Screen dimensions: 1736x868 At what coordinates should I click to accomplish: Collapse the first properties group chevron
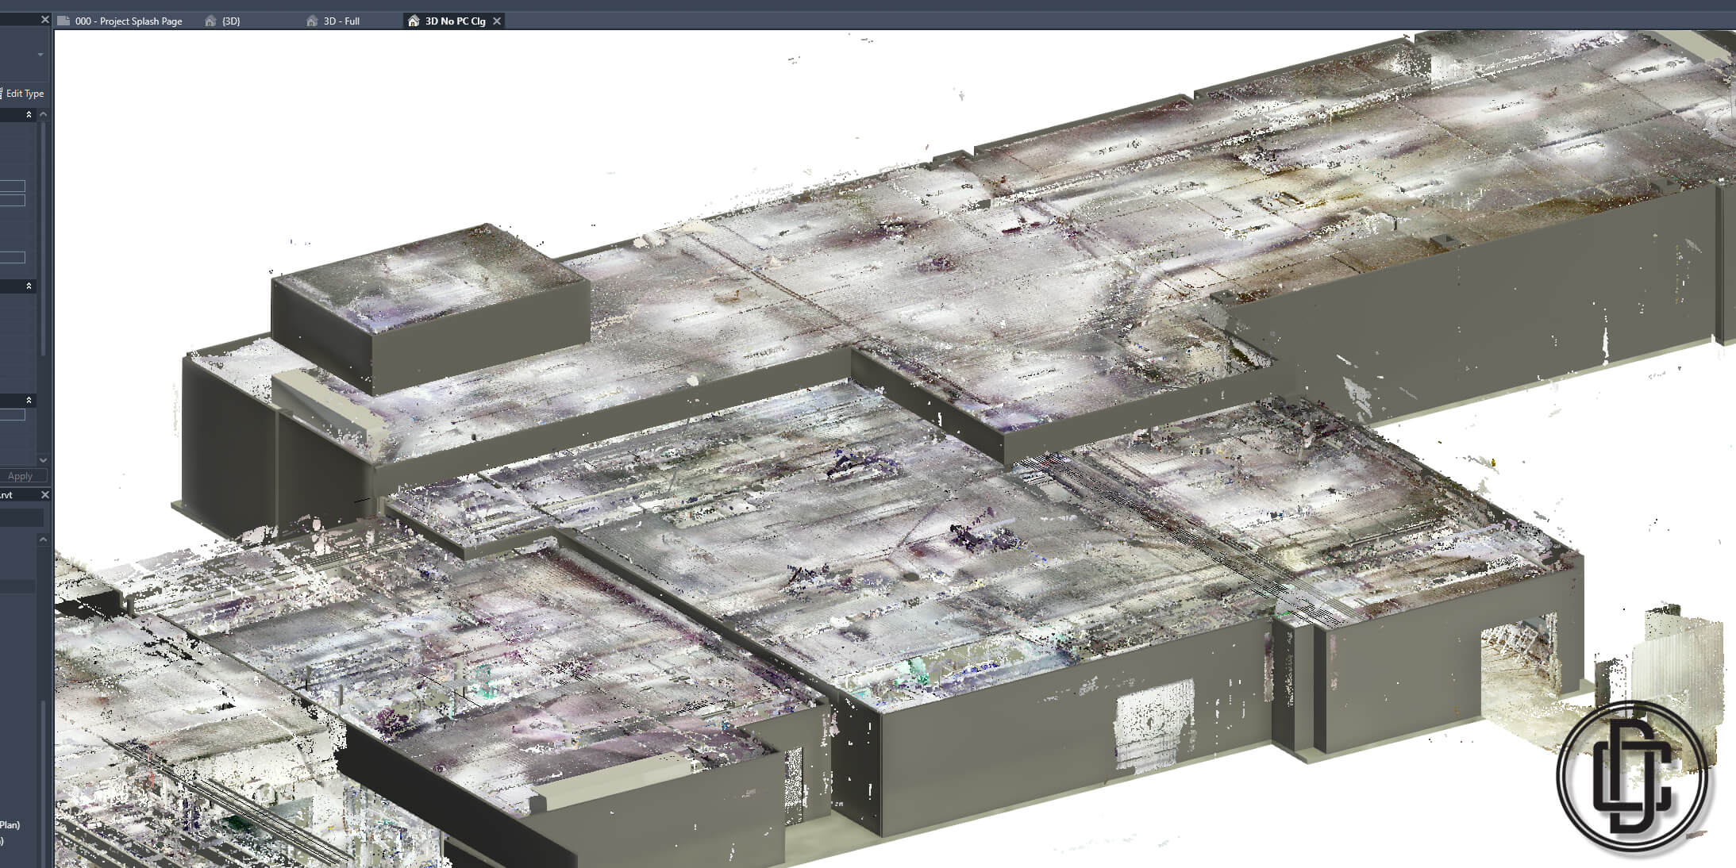[29, 115]
